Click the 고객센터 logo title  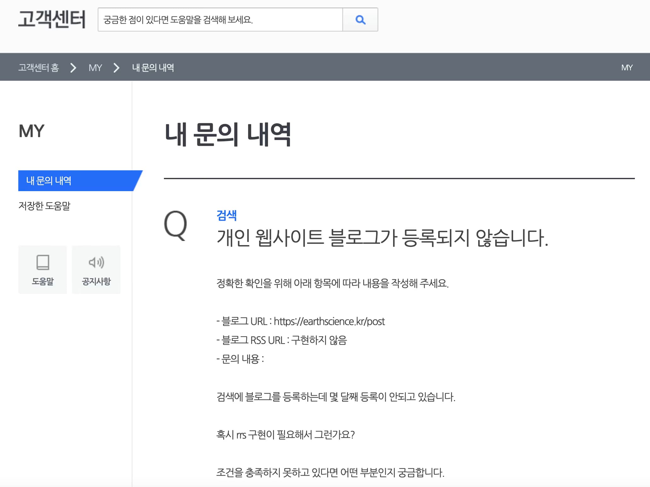point(52,19)
